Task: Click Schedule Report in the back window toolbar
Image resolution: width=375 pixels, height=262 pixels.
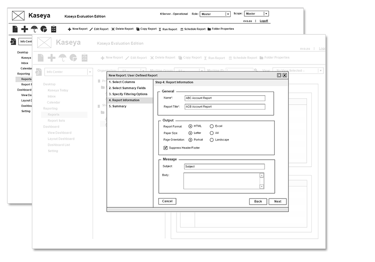Action: coord(193,29)
